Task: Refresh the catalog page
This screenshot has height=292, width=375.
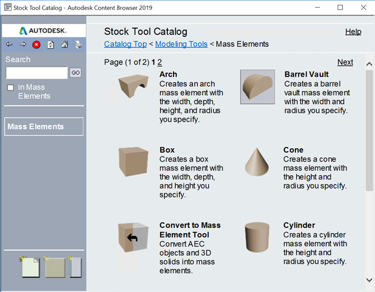Action: (x=50, y=45)
